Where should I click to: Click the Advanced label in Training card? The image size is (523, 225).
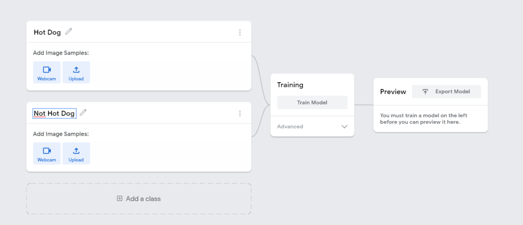290,127
